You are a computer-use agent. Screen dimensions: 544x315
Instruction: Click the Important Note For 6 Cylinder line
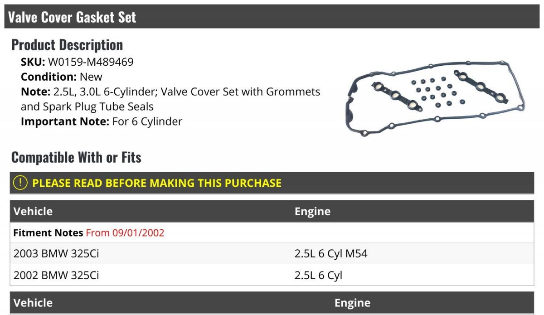tap(102, 121)
